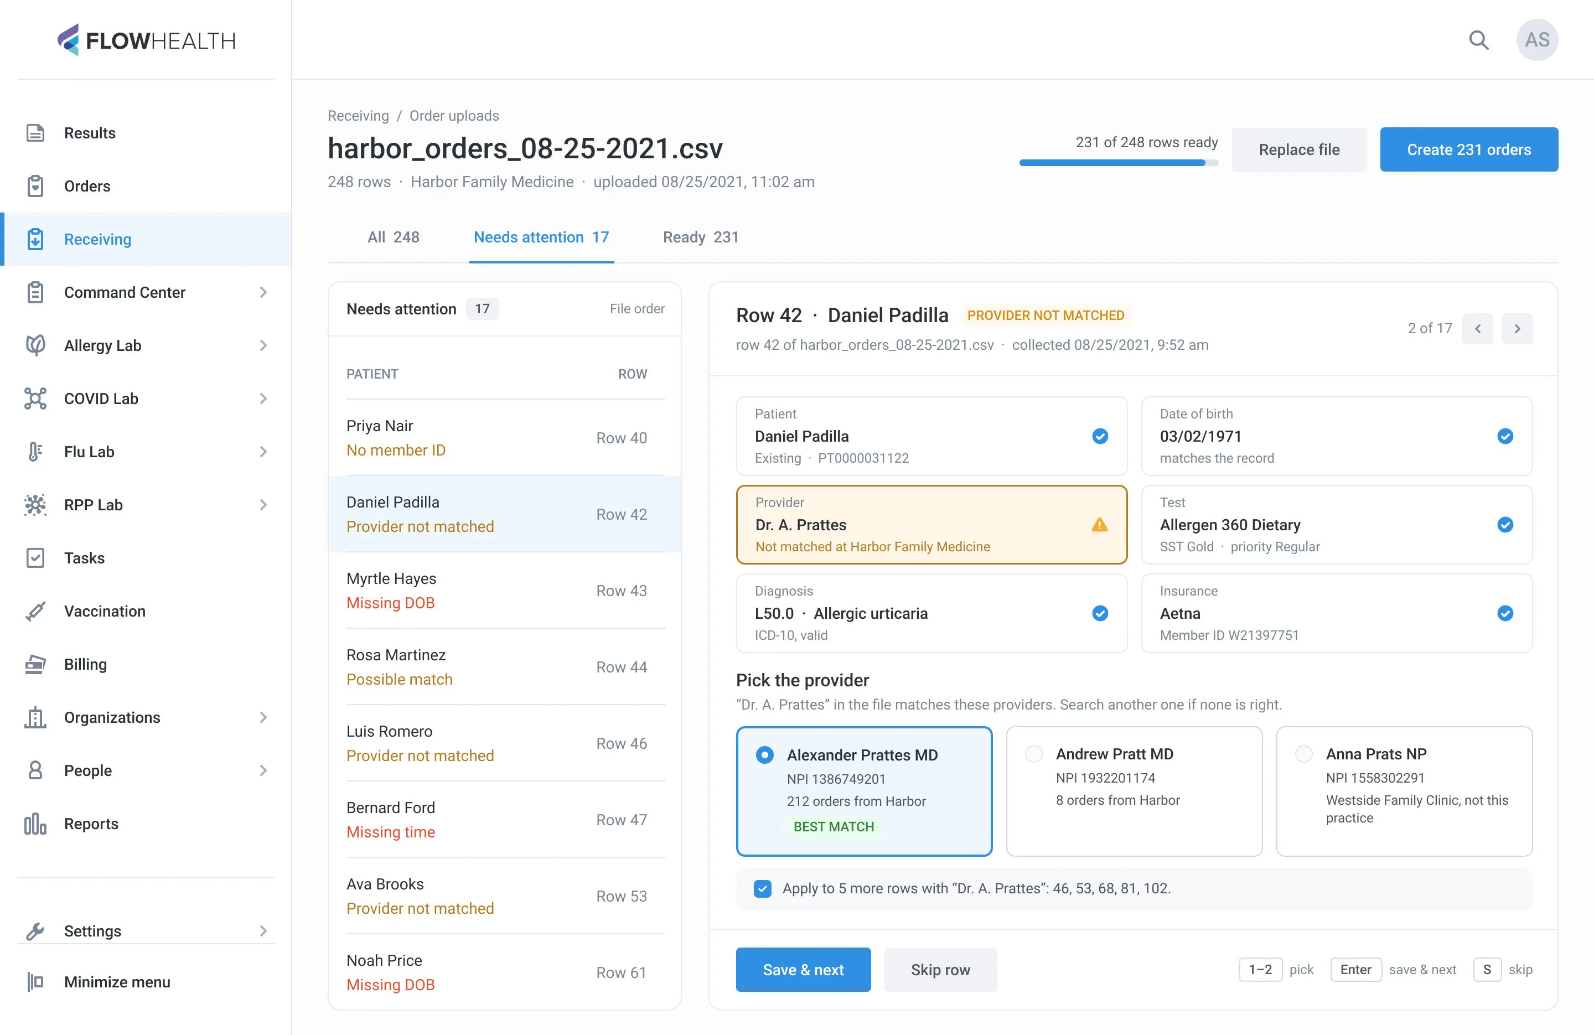Click the Flu Lab thermometer icon

(35, 452)
